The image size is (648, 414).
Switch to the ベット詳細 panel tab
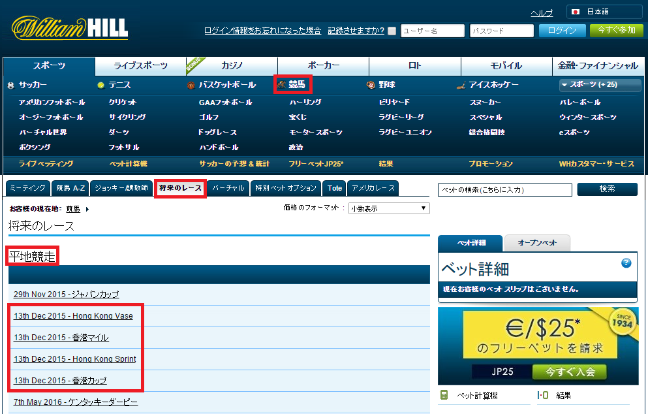[x=471, y=243]
